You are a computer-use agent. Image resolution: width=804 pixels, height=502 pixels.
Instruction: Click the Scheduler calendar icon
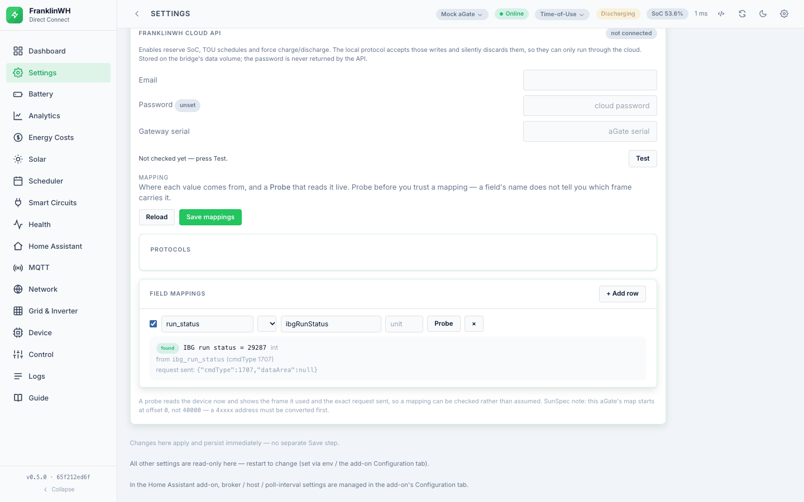pos(18,181)
